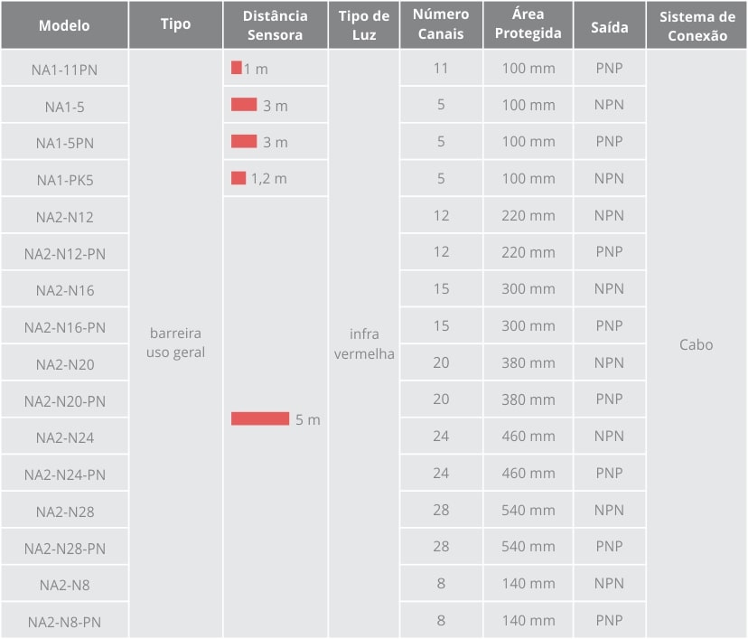Select the Tipo de Luz header
The height and width of the screenshot is (639, 748).
coord(363,25)
